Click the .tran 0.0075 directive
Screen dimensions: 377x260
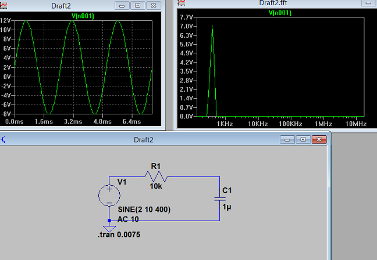click(x=119, y=234)
